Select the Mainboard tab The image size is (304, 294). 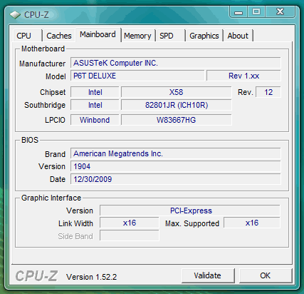pyautogui.click(x=98, y=35)
